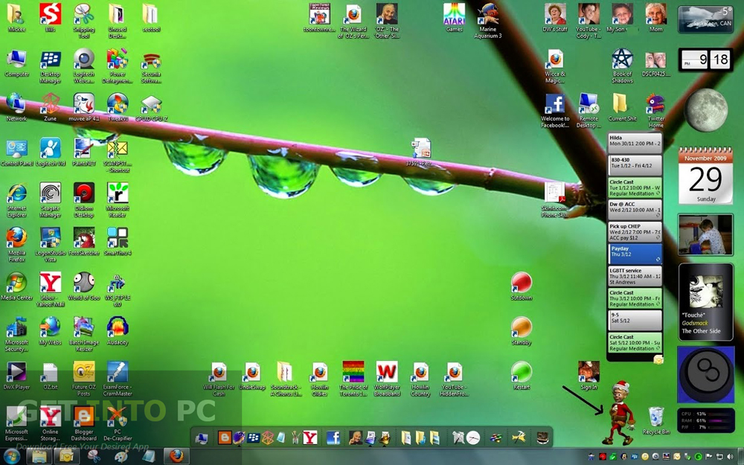Open Twitter Home desktop shortcut

click(x=655, y=111)
